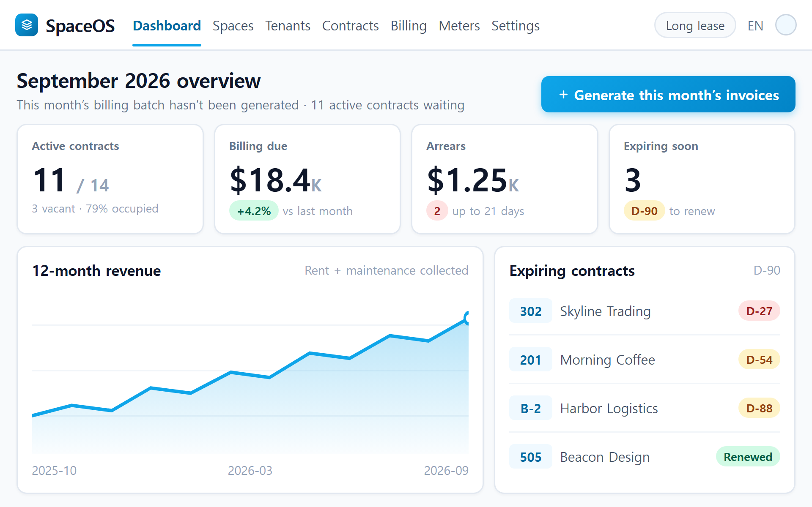Click the 2026-09 axis label
The height and width of the screenshot is (507, 812).
(446, 470)
